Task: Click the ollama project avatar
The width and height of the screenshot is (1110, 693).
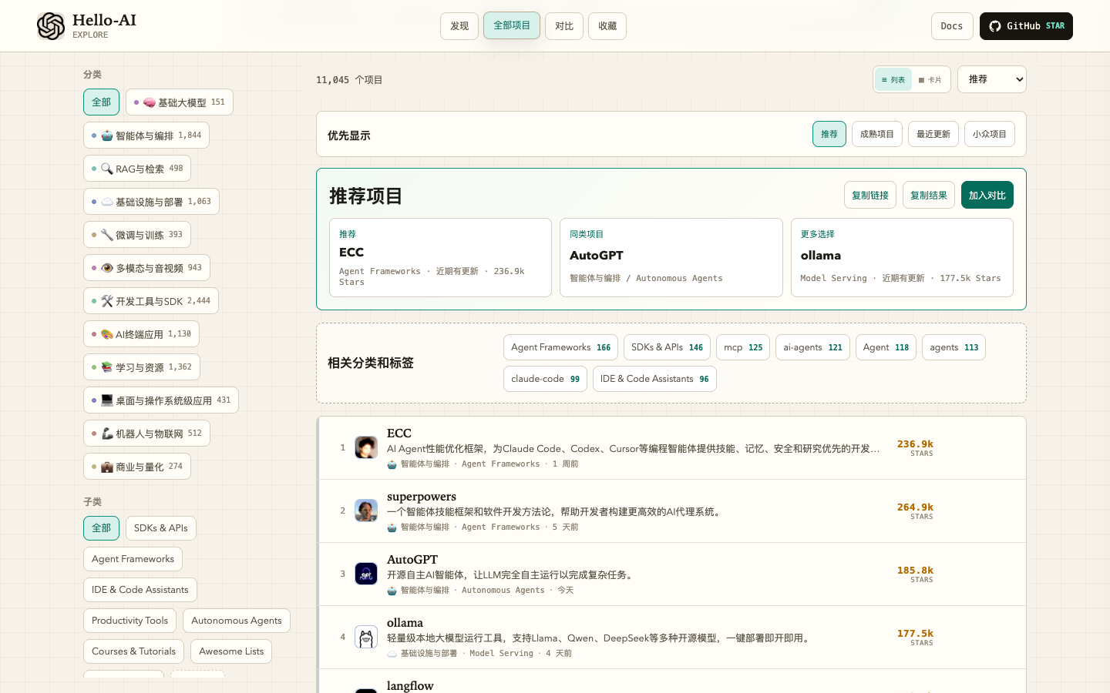Action: (x=366, y=637)
